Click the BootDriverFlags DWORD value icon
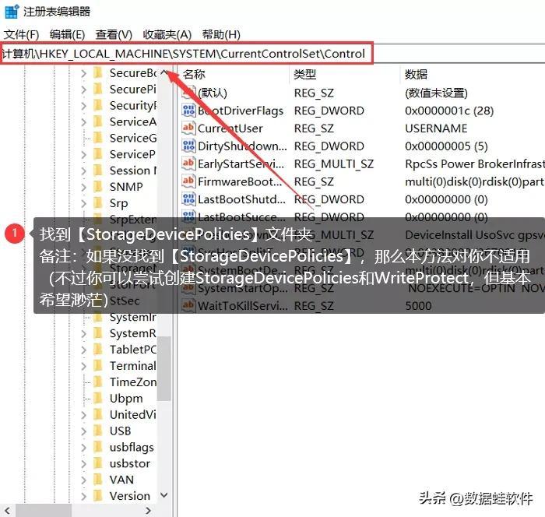Viewport: 545px width, 517px height. click(188, 111)
